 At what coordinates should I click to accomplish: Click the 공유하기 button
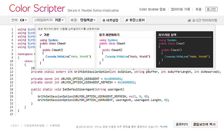[x=182, y=124]
